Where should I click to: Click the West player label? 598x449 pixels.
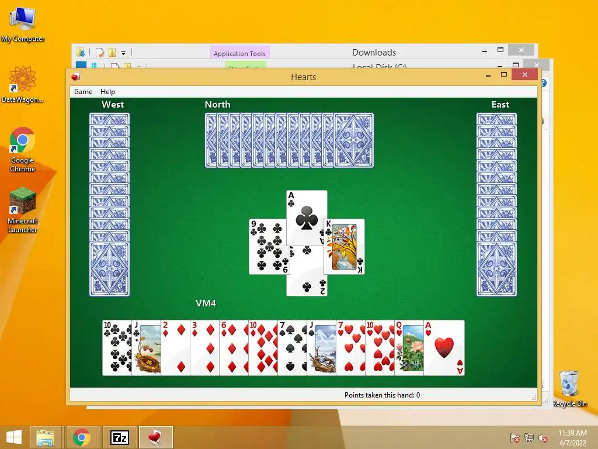pyautogui.click(x=113, y=104)
